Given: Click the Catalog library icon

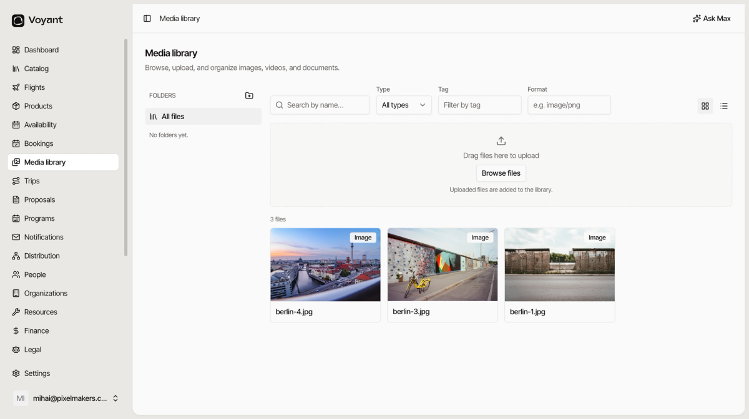Looking at the screenshot, I should pos(16,69).
